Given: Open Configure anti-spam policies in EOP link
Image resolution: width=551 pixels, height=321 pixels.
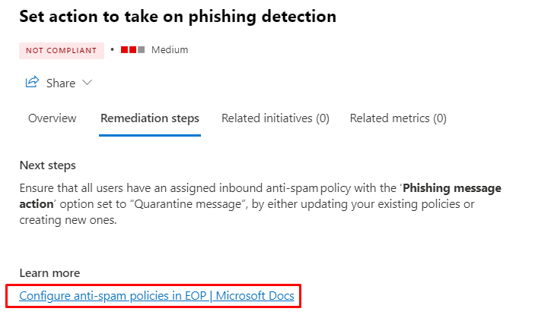Looking at the screenshot, I should (156, 295).
